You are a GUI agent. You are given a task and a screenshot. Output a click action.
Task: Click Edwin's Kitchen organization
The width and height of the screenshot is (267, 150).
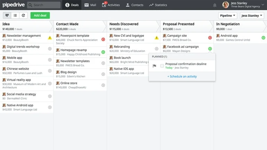click(76, 76)
